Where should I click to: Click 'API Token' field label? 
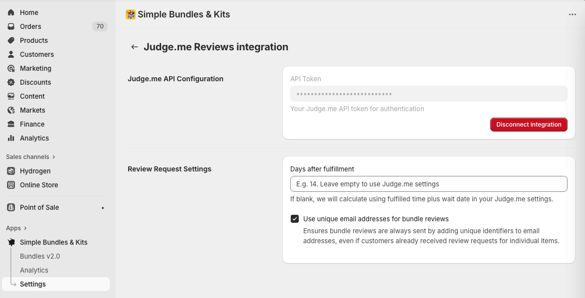click(x=306, y=79)
